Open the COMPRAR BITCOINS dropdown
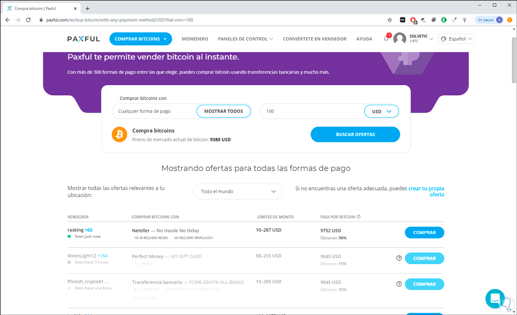The width and height of the screenshot is (517, 315). coord(140,39)
